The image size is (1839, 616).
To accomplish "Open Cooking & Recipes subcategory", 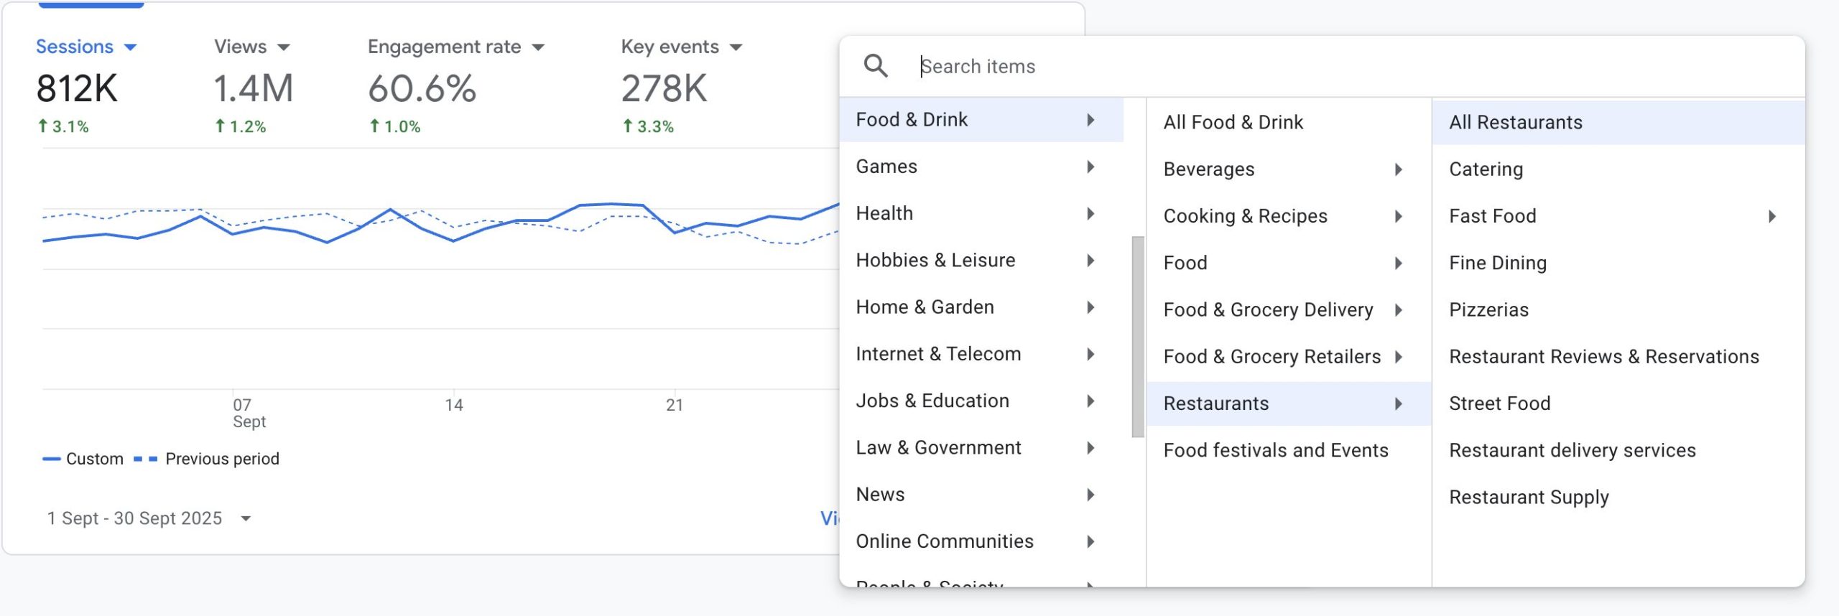I will [1245, 216].
